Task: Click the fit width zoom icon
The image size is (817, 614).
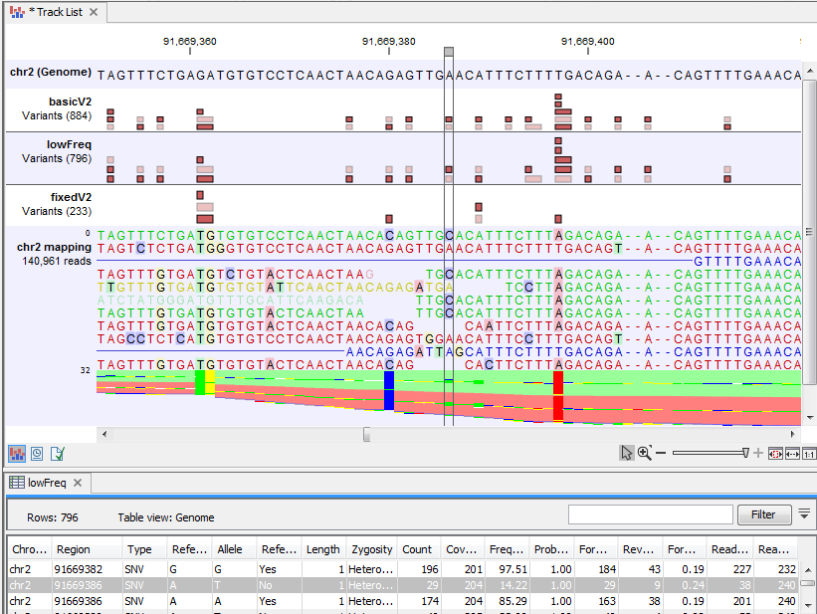Action: pos(793,453)
